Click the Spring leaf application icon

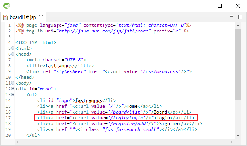(7, 6)
